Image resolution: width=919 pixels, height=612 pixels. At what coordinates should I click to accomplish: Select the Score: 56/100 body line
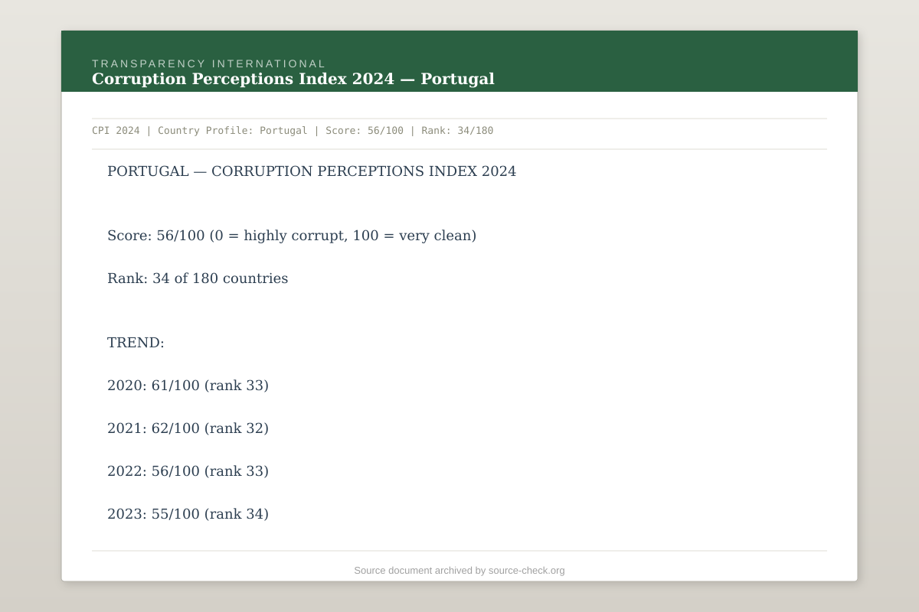pyautogui.click(x=292, y=235)
